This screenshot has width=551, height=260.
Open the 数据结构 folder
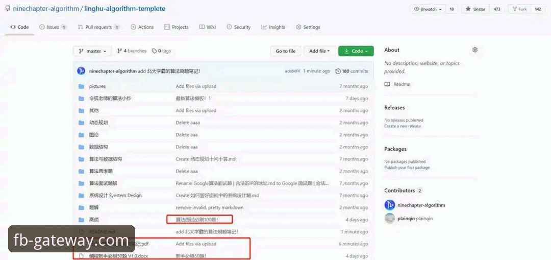(98, 147)
